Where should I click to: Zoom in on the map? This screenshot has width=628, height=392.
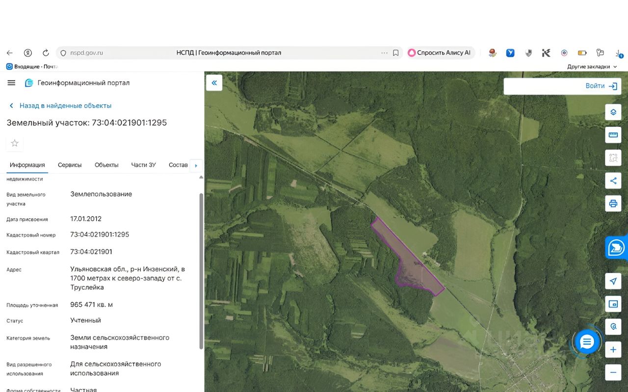[x=613, y=350]
